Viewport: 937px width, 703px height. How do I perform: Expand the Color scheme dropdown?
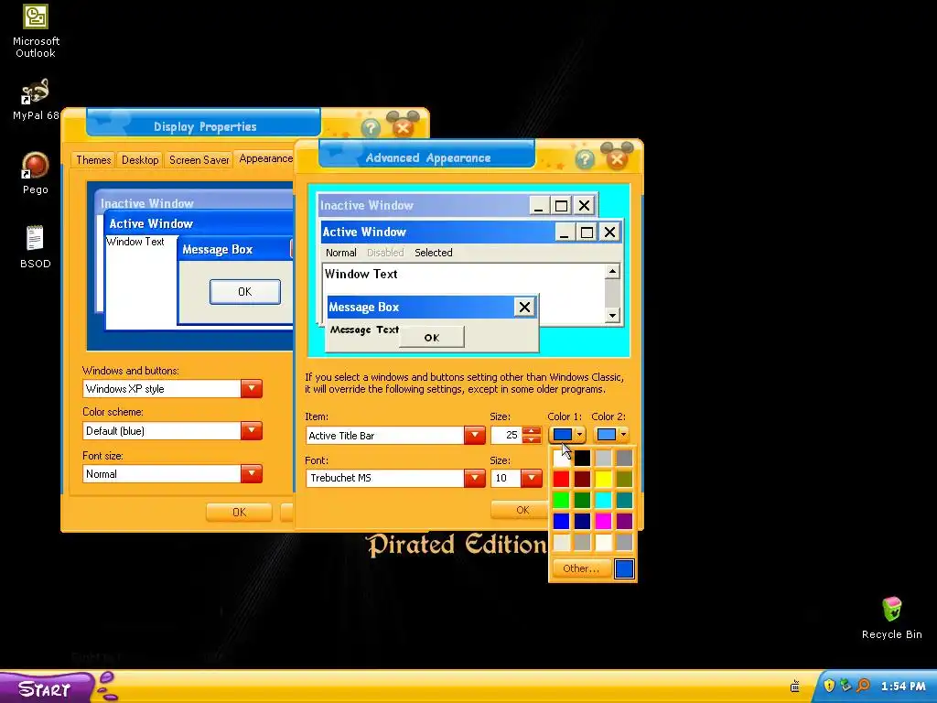pyautogui.click(x=252, y=430)
